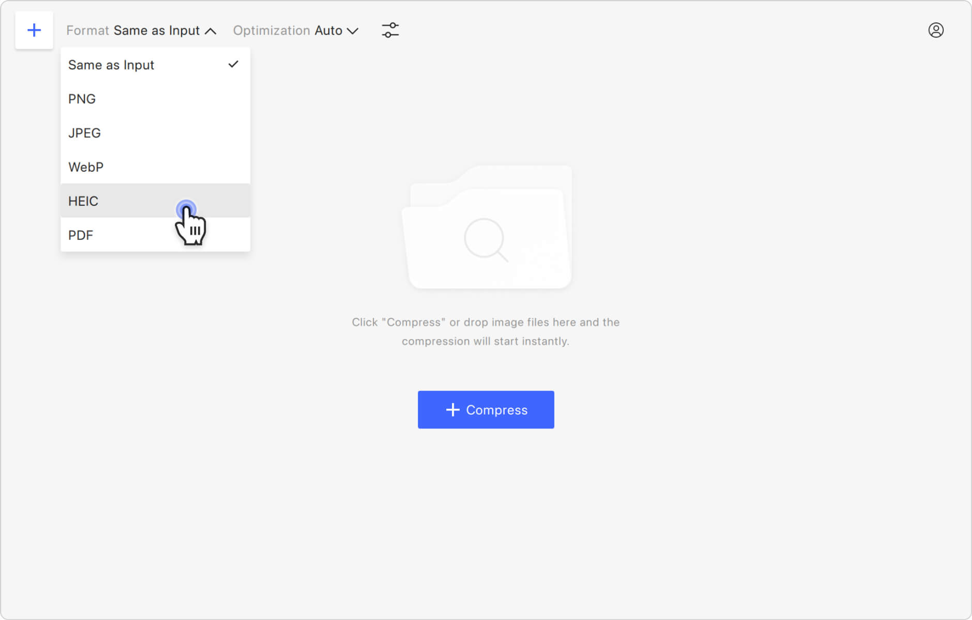The image size is (972, 620).
Task: Select PDF as output format
Action: pos(81,235)
